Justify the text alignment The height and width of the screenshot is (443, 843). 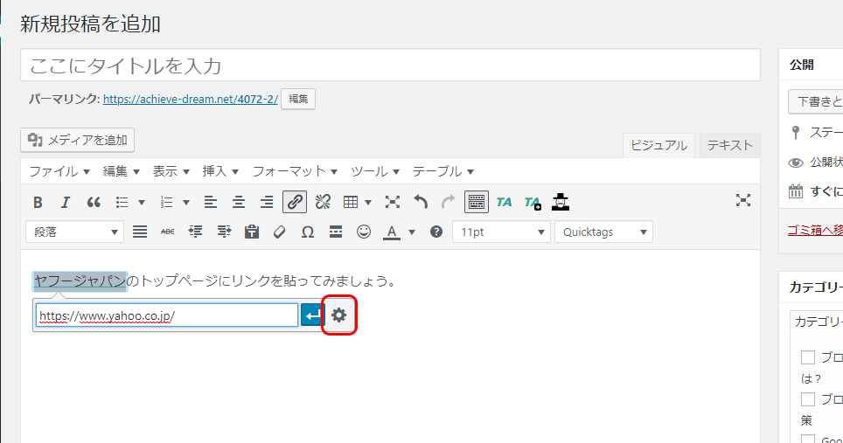coord(140,232)
